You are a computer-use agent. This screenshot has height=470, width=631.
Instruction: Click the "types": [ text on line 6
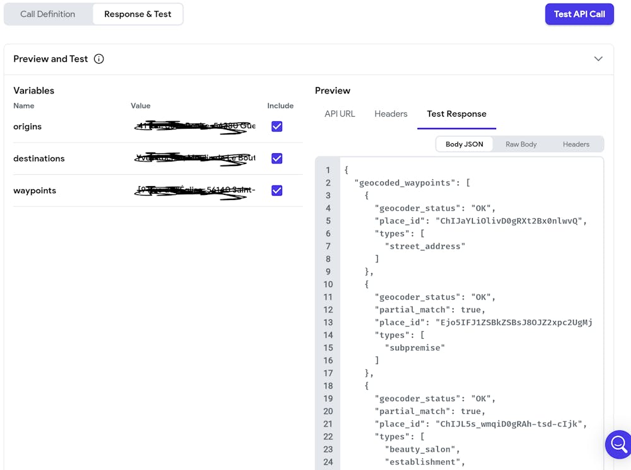coord(399,233)
